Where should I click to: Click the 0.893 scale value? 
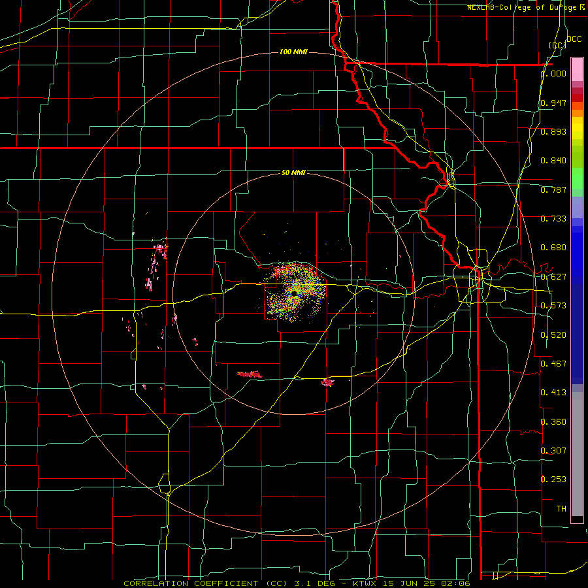[x=553, y=131]
